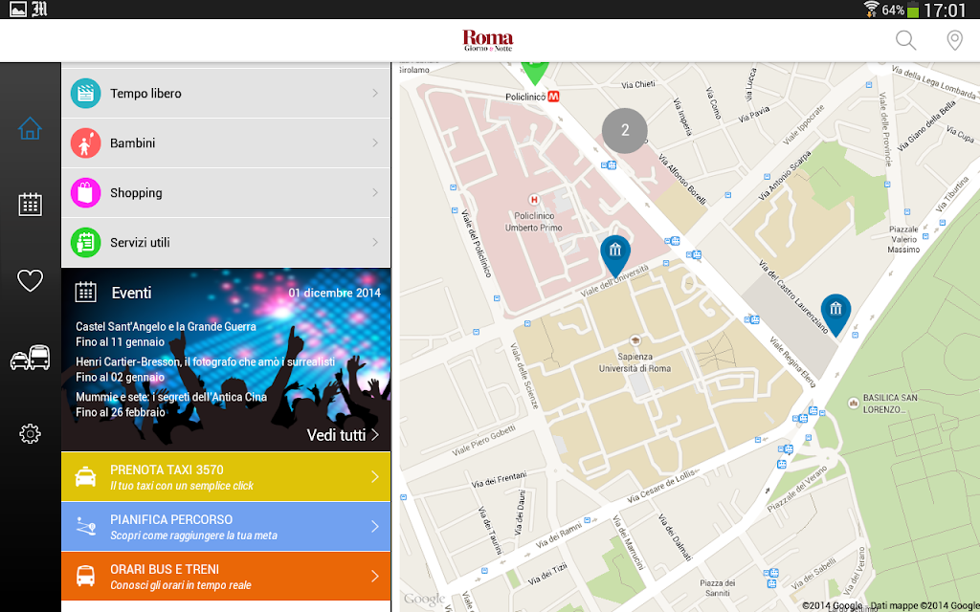Image resolution: width=980 pixels, height=612 pixels.
Task: Tap the Policlinico Umberto Primo hospital icon
Action: pyautogui.click(x=534, y=200)
